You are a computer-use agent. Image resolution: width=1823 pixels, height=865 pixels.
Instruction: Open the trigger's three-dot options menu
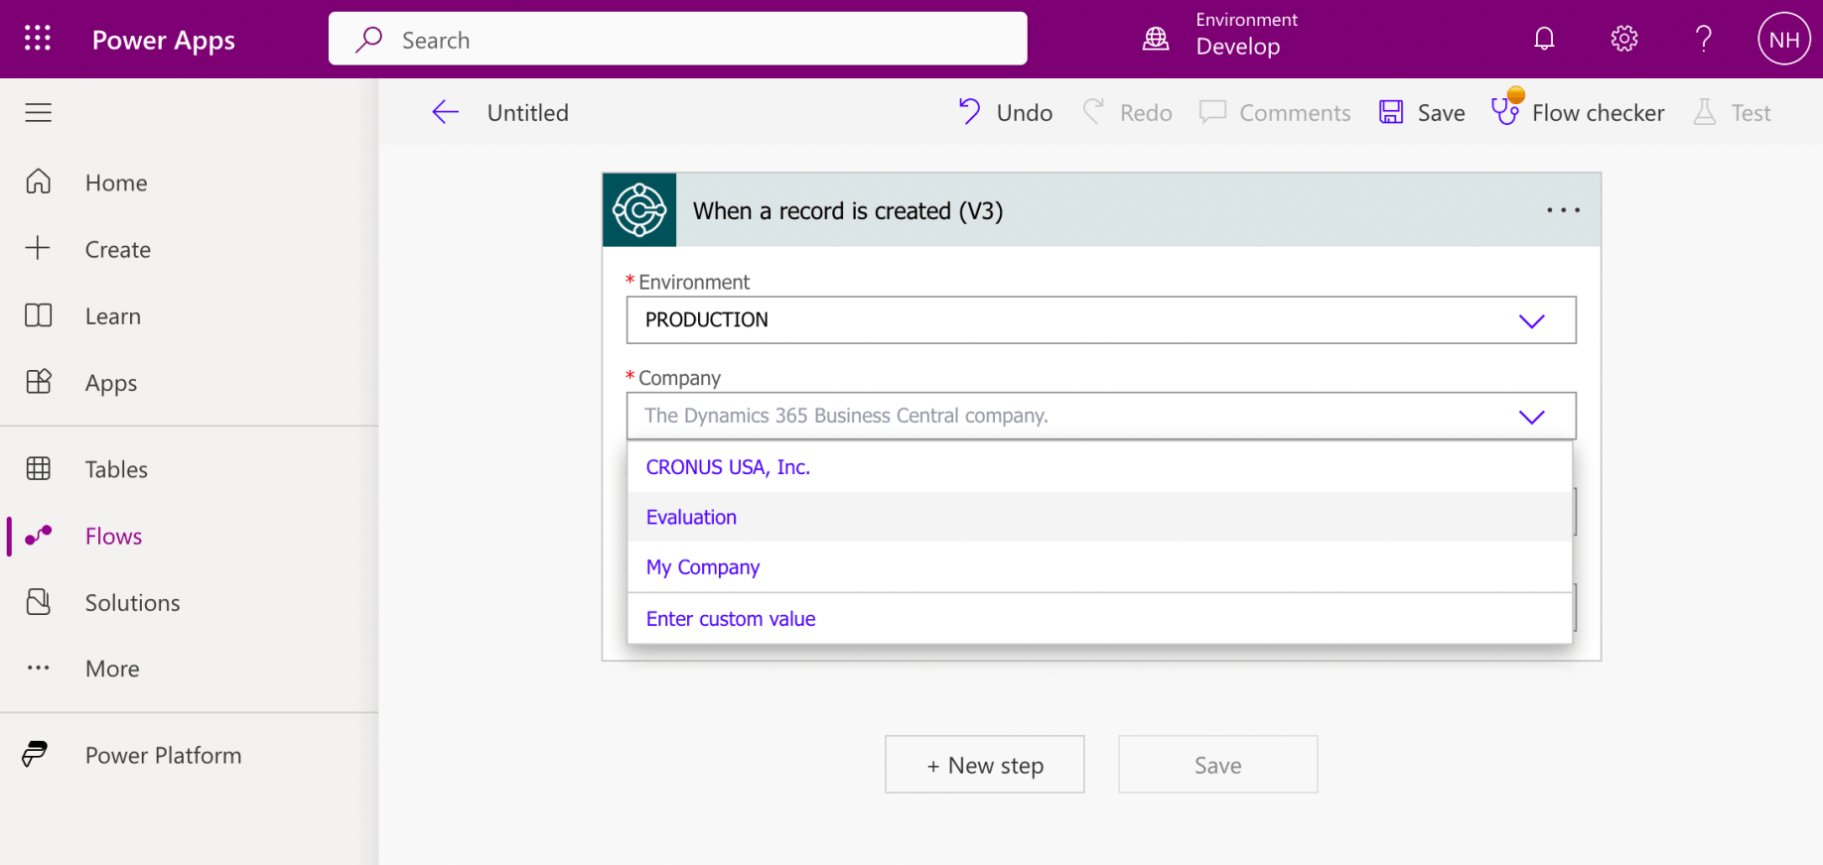(1563, 210)
